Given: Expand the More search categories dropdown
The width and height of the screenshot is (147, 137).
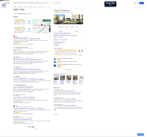Looking at the screenshot, I should click(x=45, y=7).
